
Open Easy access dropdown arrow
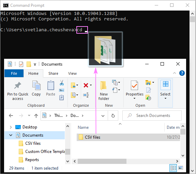point(119,90)
